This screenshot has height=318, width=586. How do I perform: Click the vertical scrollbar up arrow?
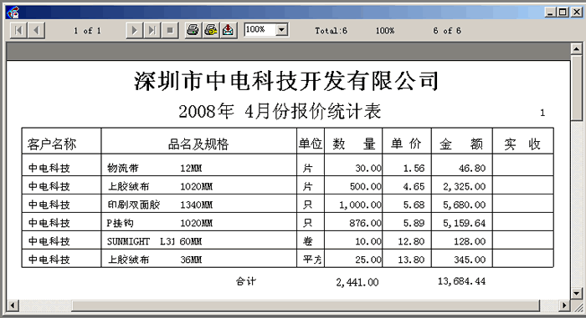pos(576,49)
